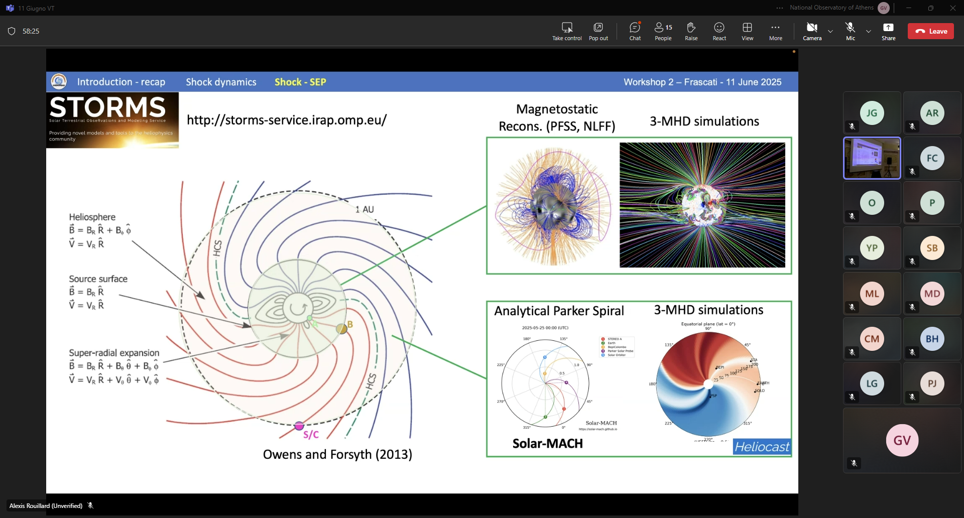
Task: Click the shield privacy icon beside timer
Action: pos(12,31)
